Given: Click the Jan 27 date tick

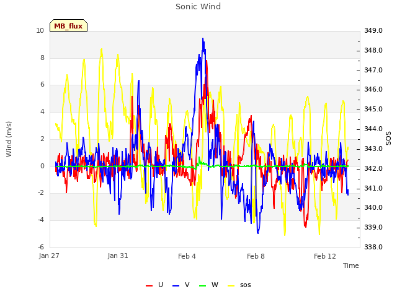Looking at the screenshot, I should [x=49, y=256].
